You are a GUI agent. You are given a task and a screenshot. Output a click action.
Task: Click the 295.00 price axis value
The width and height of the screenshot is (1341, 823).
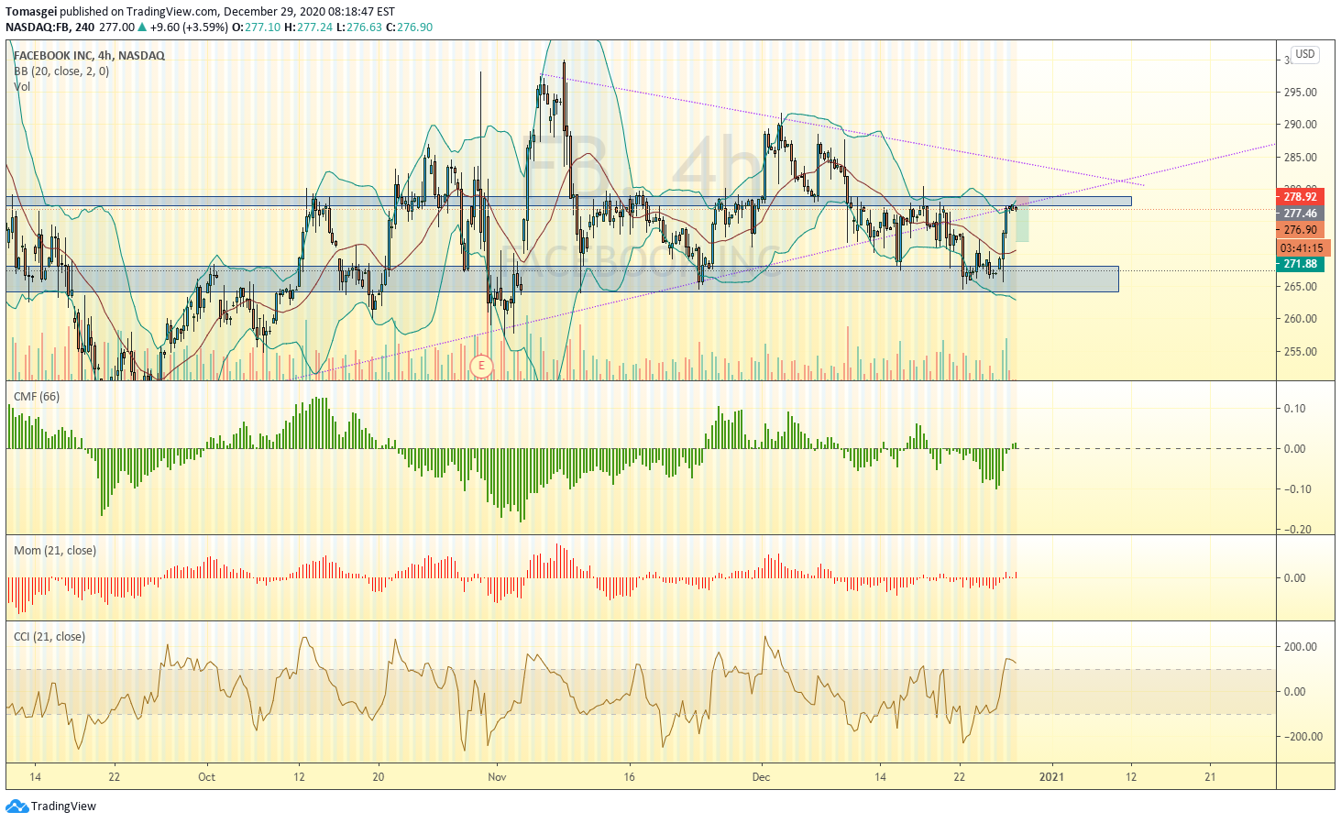(1300, 93)
